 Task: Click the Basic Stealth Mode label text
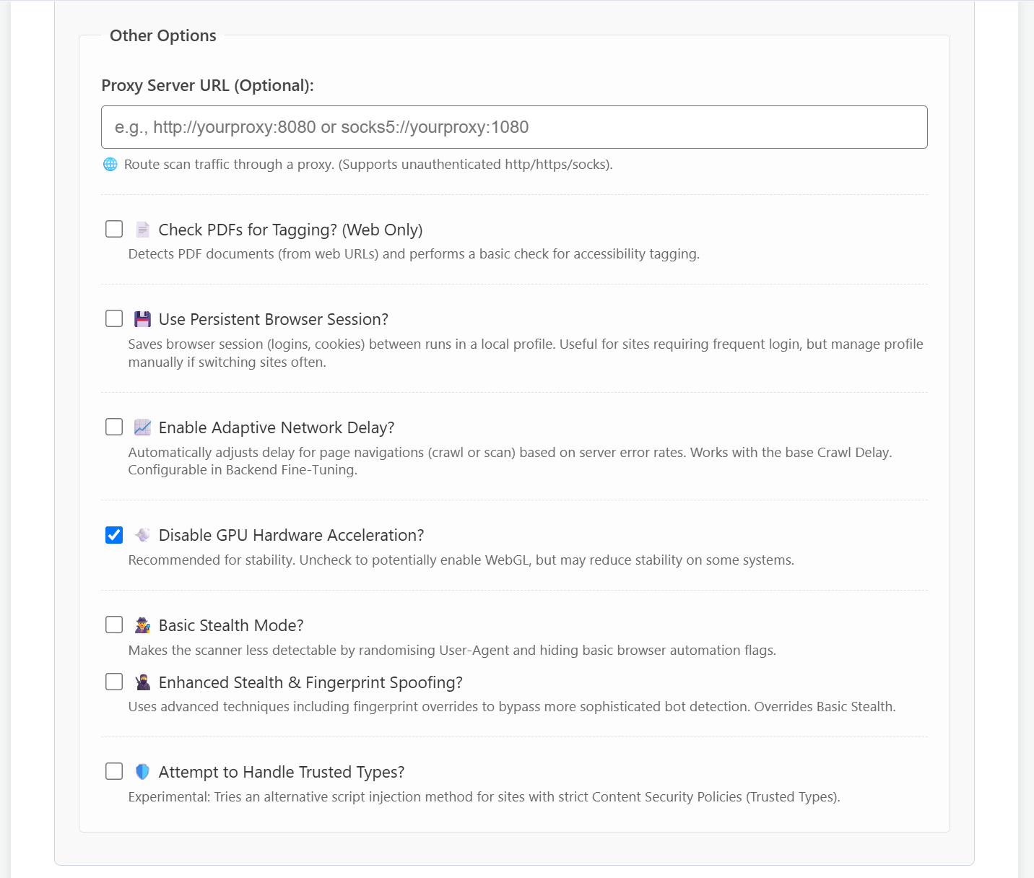coord(231,625)
